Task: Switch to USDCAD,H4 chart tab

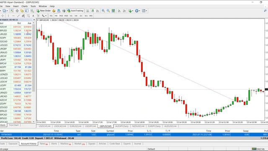Action: point(60,126)
